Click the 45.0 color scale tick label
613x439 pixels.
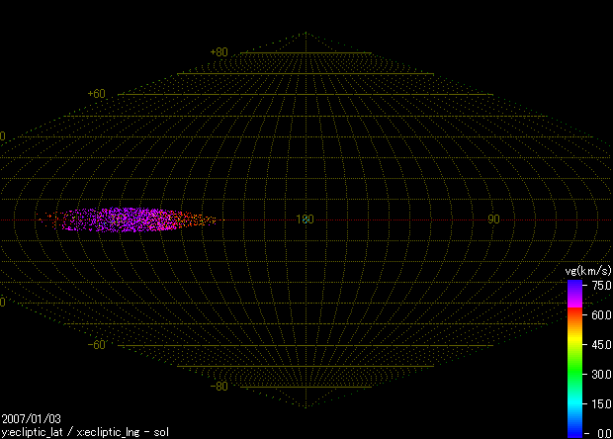600,344
